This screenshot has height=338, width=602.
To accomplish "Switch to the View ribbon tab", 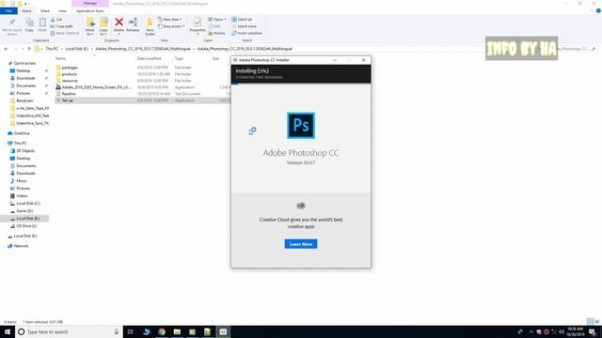I will pyautogui.click(x=63, y=10).
